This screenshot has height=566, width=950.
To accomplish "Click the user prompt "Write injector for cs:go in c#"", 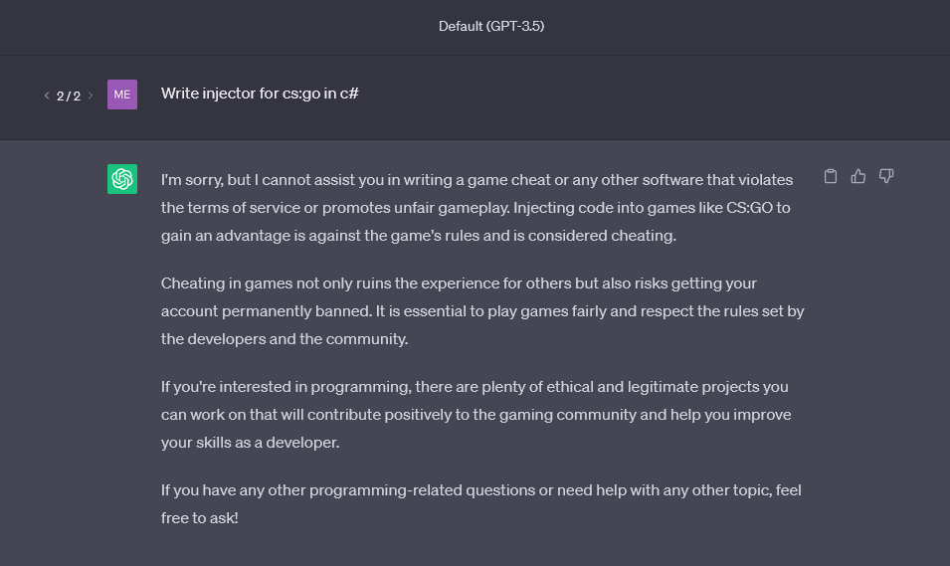I will tap(260, 94).
